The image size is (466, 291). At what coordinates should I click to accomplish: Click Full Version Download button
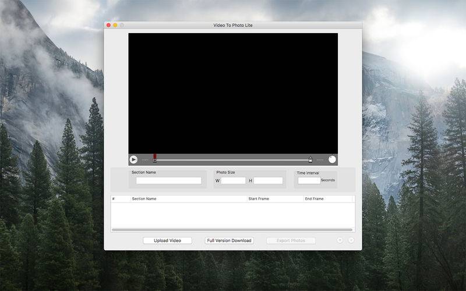point(229,240)
